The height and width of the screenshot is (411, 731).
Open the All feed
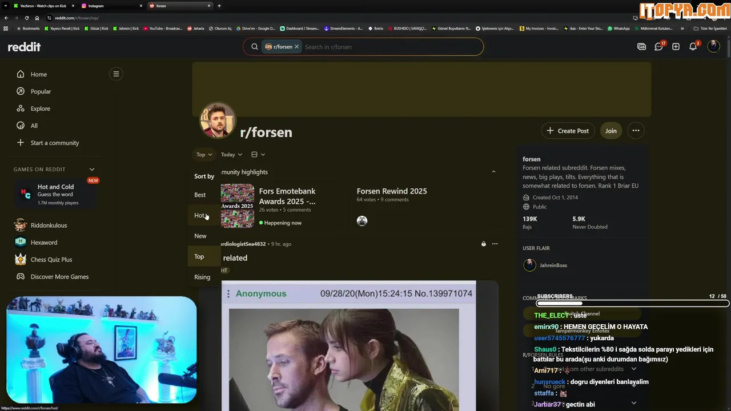pos(34,126)
